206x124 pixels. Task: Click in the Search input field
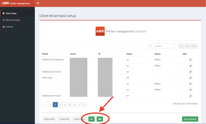coord(164,46)
